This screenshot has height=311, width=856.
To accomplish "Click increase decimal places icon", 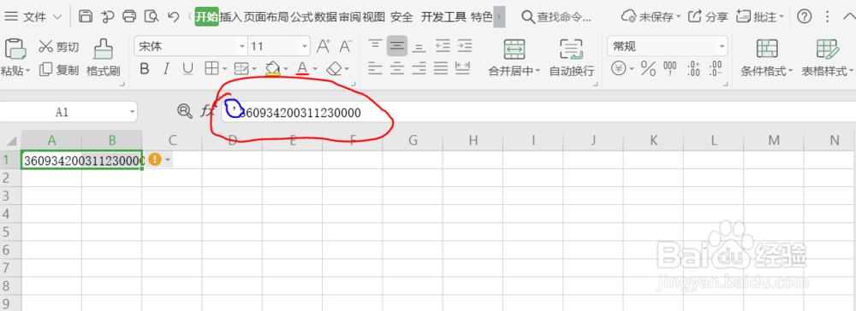I will (x=694, y=68).
